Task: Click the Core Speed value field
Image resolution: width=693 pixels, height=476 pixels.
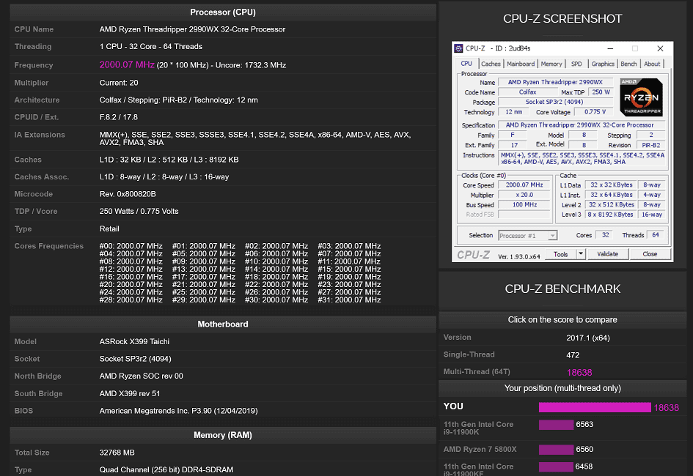Action: 524,185
